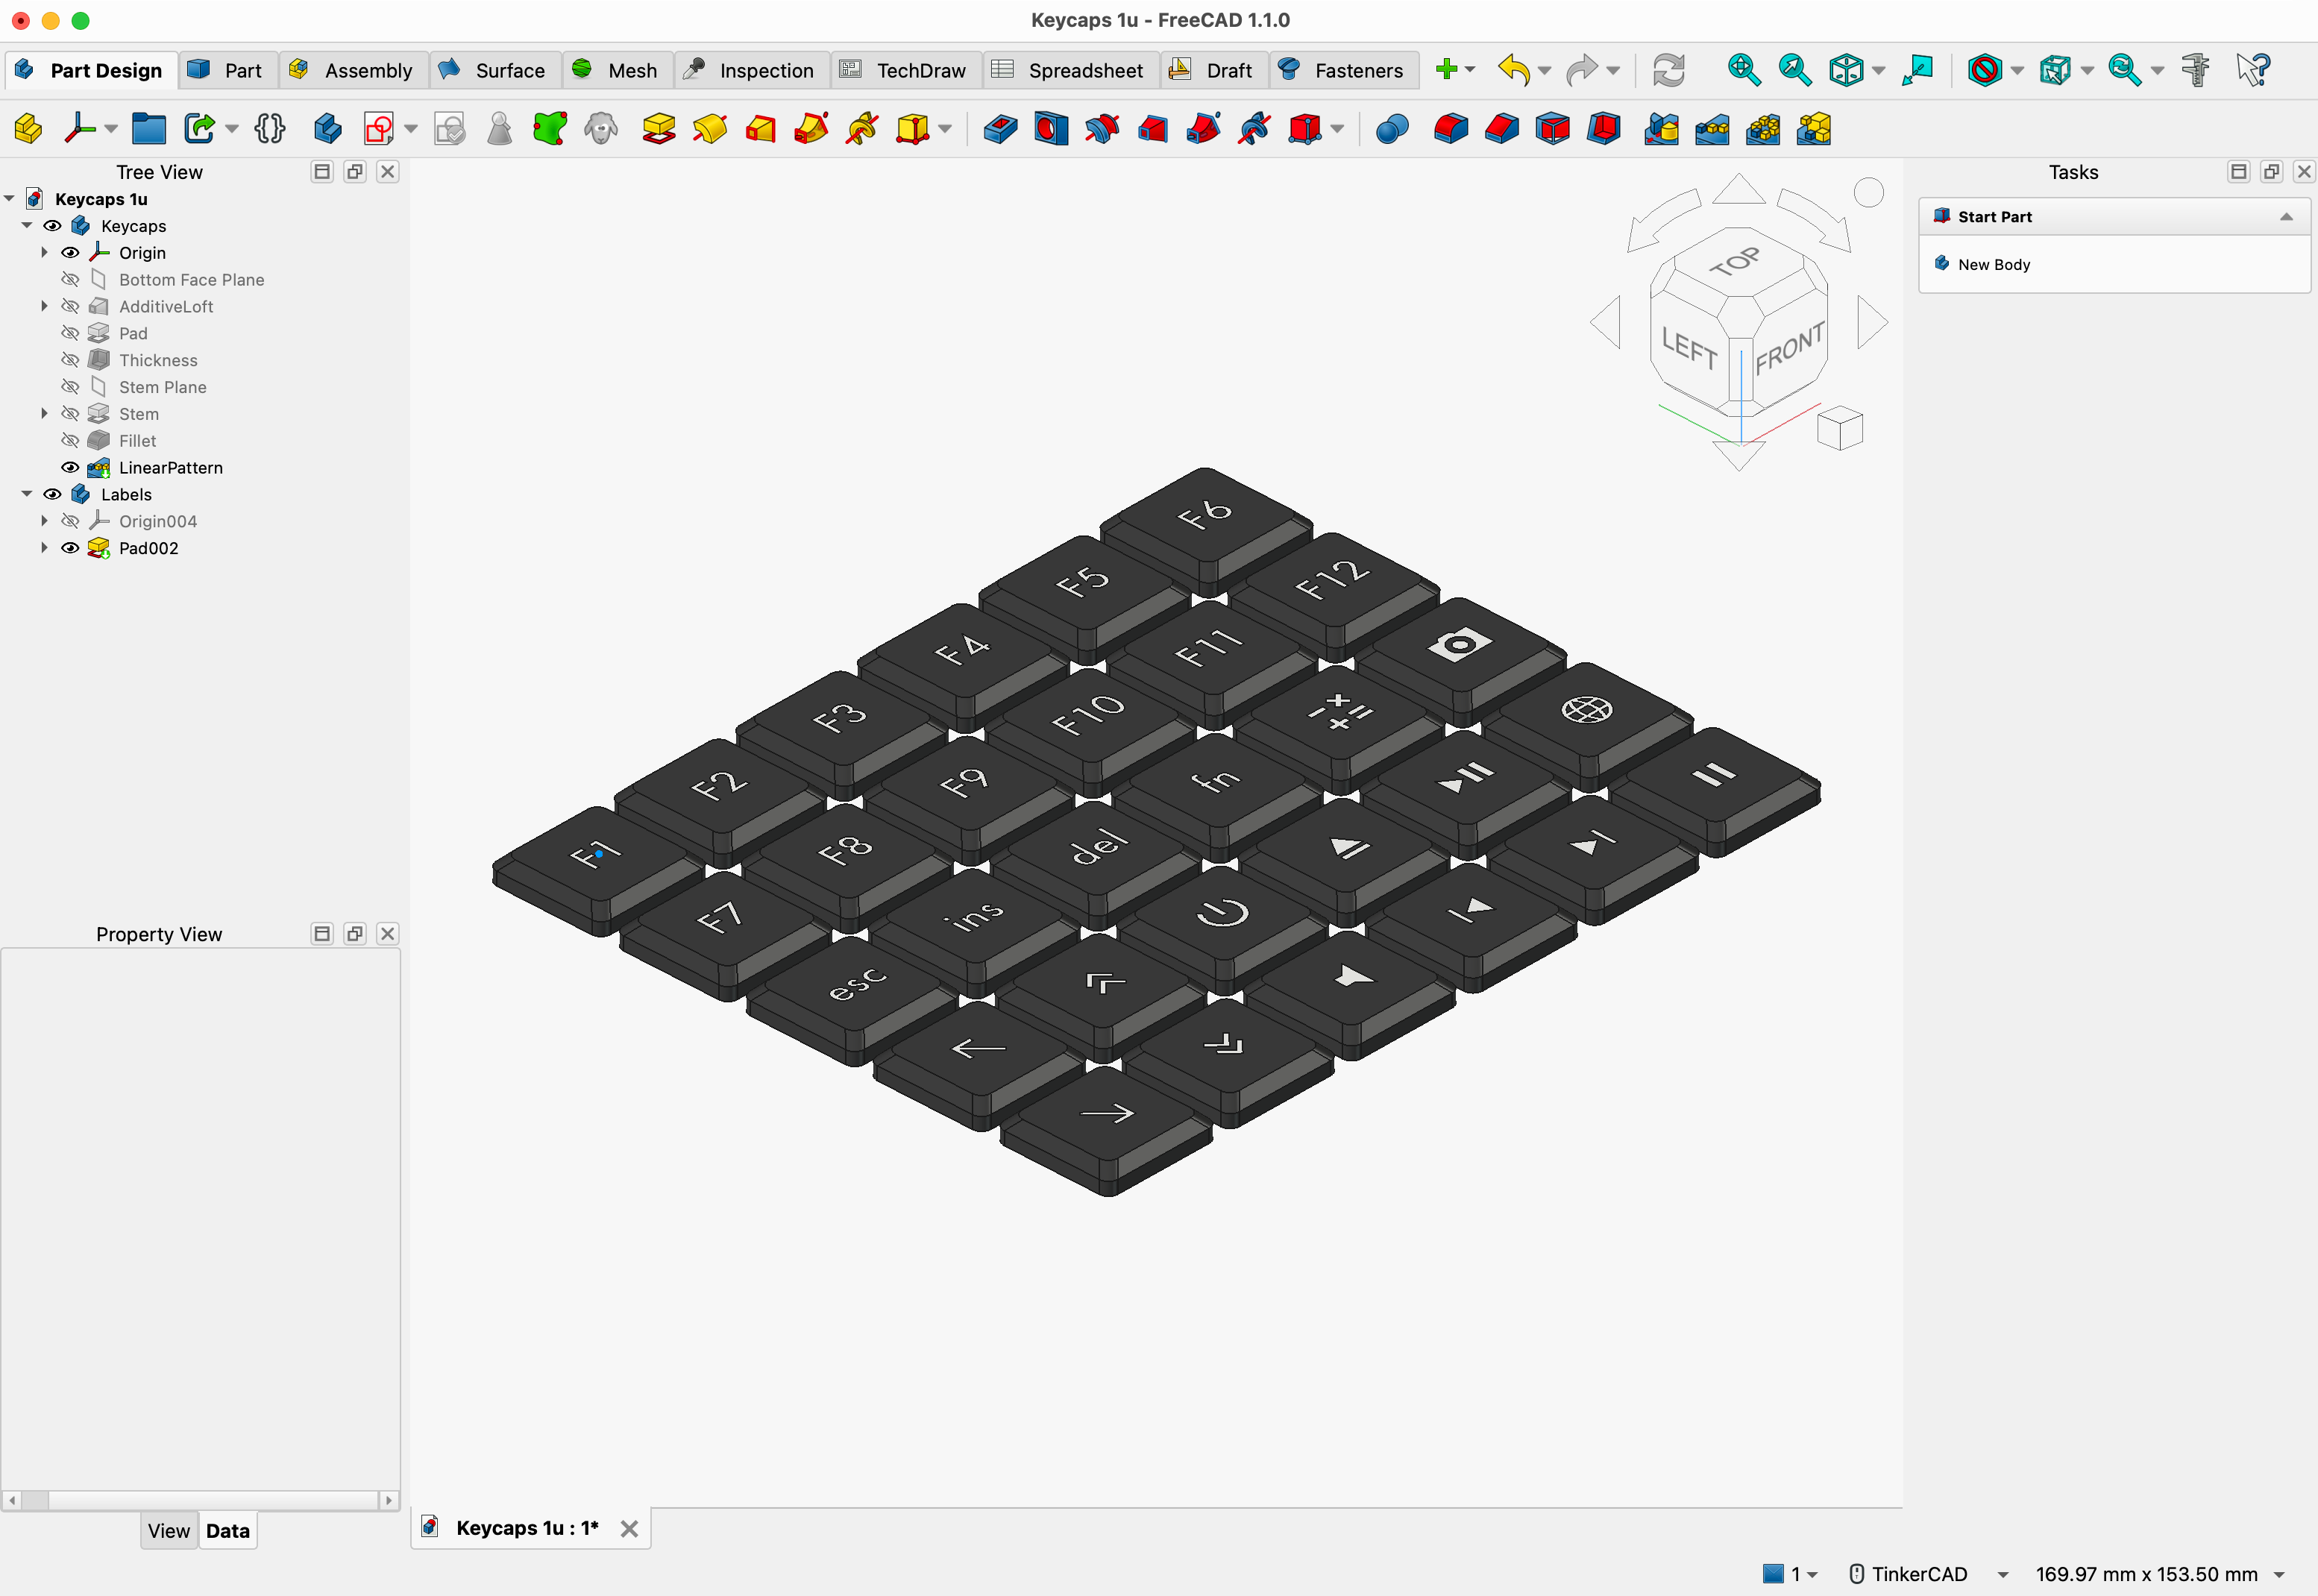This screenshot has height=1596, width=2318.
Task: Click the Pad tool icon in toolbar
Action: click(658, 129)
